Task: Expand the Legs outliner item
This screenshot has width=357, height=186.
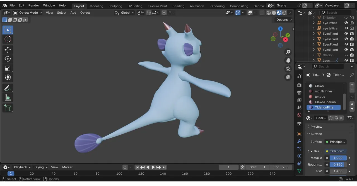Action: (314, 60)
